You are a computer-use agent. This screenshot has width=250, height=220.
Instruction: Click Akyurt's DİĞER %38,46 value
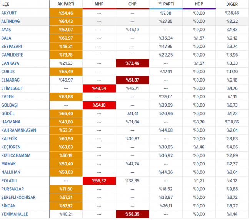pos(232,13)
